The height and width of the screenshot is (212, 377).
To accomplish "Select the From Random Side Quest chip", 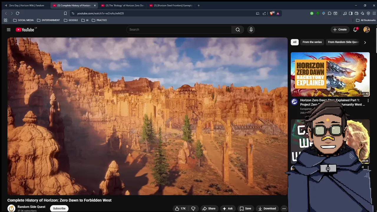I will 343,42.
